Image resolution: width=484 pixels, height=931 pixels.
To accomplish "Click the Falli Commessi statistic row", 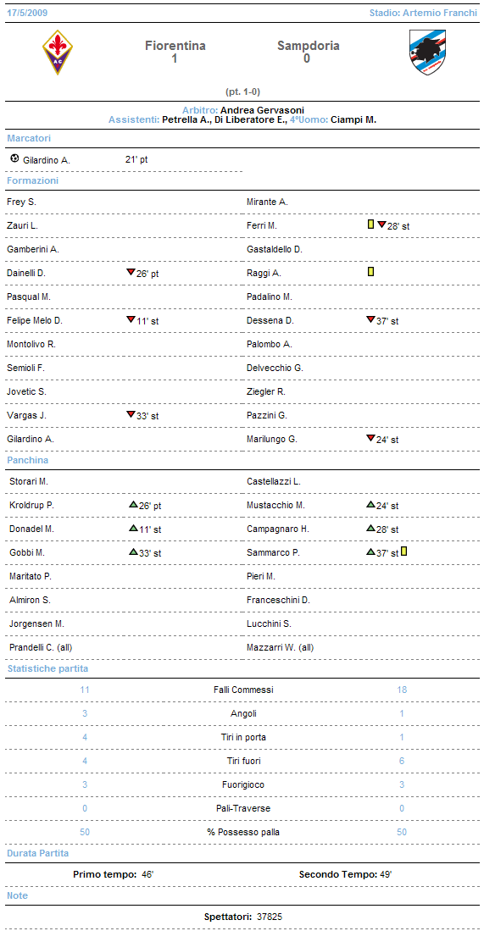I will (x=242, y=690).
